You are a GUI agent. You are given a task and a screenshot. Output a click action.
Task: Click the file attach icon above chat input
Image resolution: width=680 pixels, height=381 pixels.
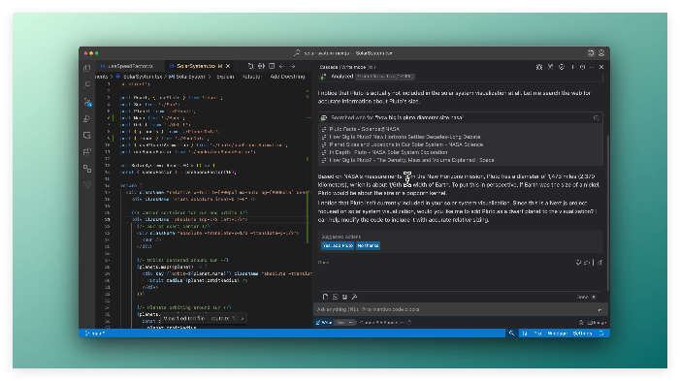325,297
